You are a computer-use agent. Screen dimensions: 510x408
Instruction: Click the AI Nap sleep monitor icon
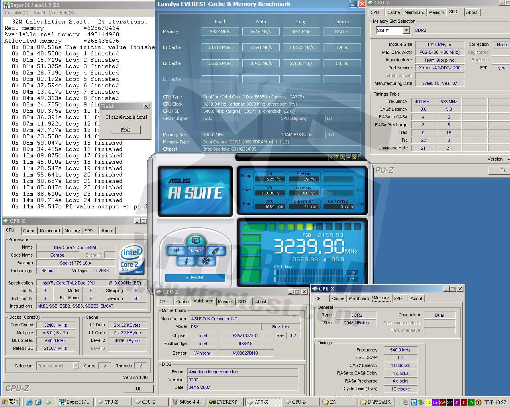click(x=196, y=240)
